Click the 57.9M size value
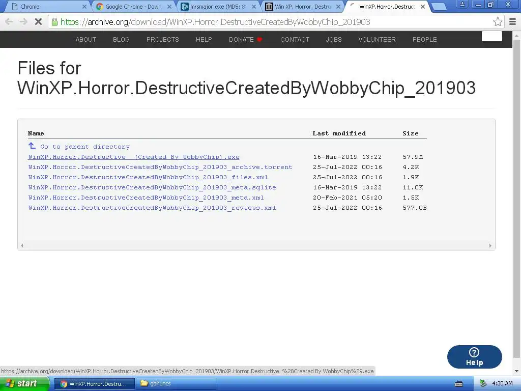521x391 pixels. click(x=413, y=157)
